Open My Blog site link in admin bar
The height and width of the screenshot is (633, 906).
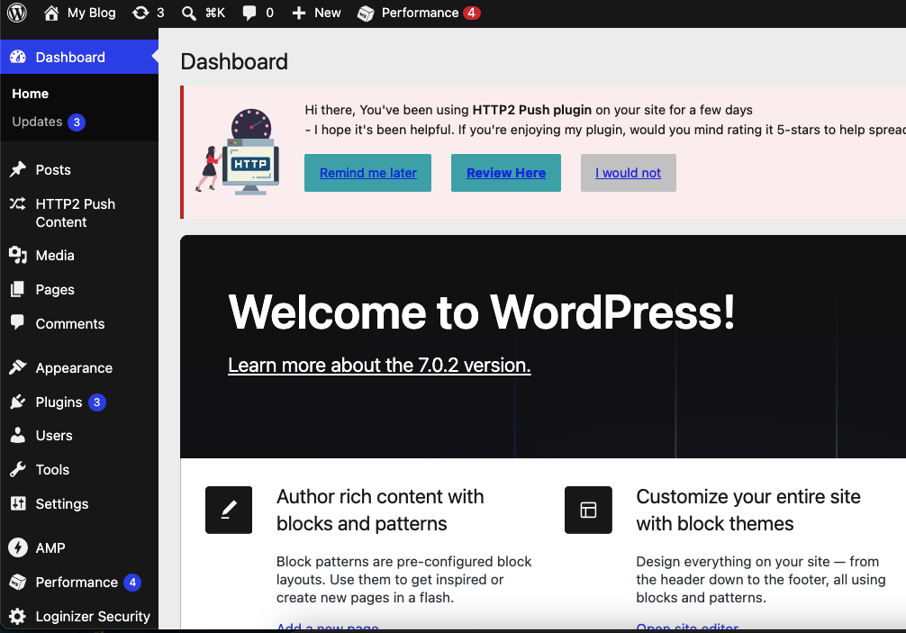(x=91, y=13)
